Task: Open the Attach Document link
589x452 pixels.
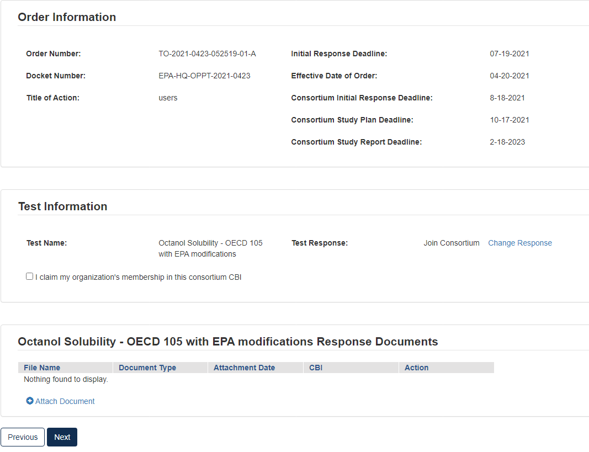Action: (x=65, y=401)
